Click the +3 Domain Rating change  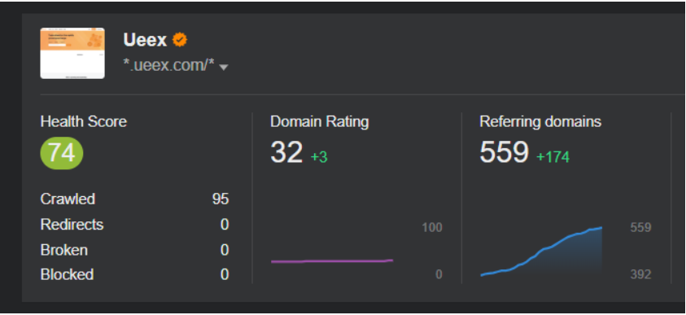pyautogui.click(x=319, y=157)
